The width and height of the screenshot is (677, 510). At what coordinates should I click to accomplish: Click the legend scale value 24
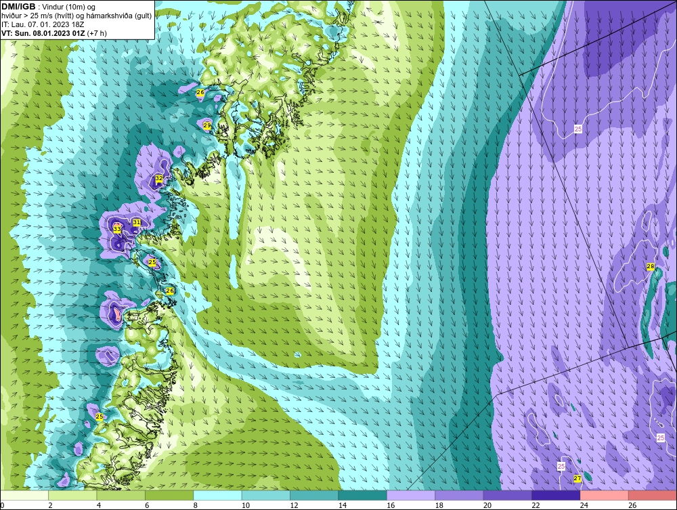tap(584, 505)
